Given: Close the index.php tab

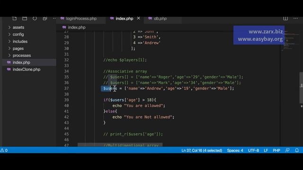Looking at the screenshot, I should pos(139,18).
